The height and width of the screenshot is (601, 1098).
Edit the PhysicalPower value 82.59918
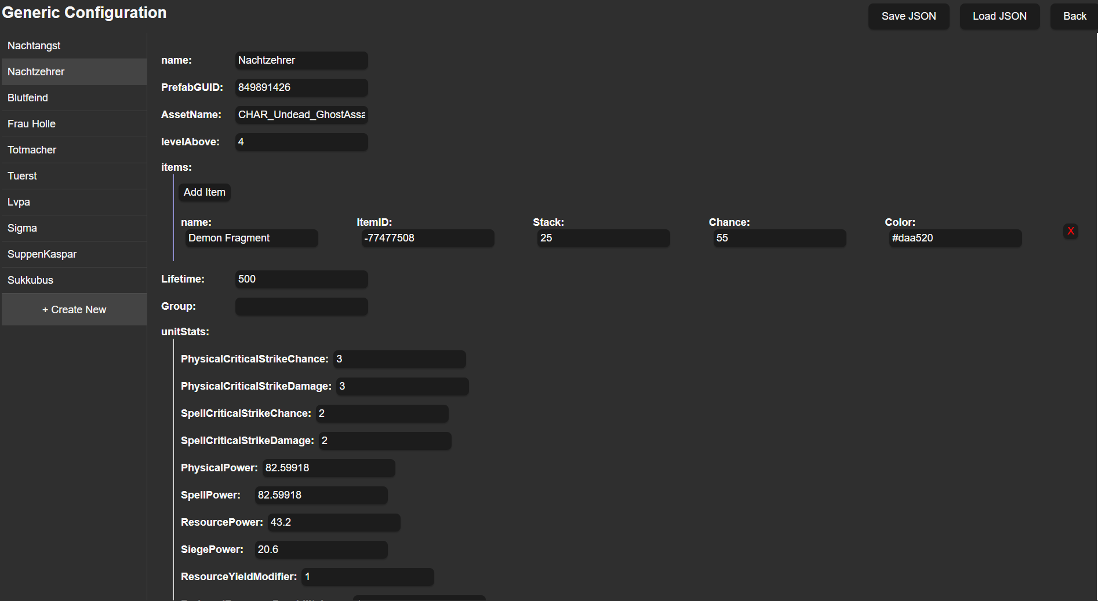[329, 468]
